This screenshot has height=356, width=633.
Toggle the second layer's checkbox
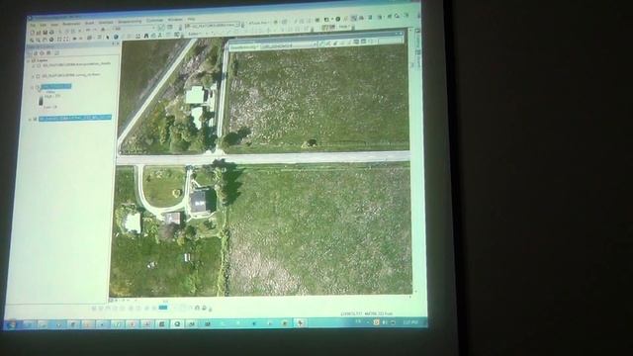coord(39,76)
